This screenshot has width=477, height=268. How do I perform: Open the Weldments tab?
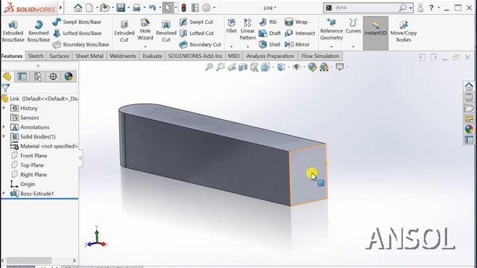click(x=123, y=56)
